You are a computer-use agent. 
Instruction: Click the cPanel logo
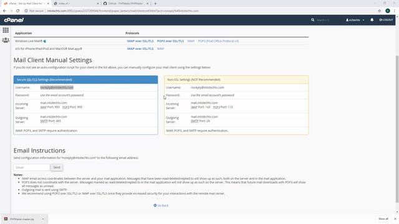tap(14, 20)
